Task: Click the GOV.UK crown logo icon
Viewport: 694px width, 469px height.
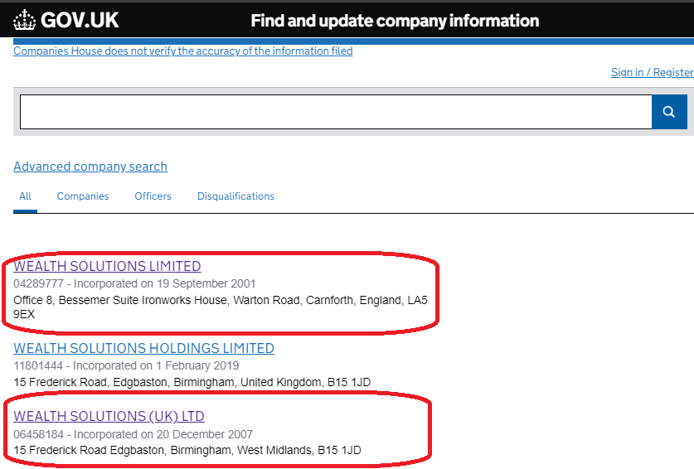Action: pyautogui.click(x=25, y=20)
